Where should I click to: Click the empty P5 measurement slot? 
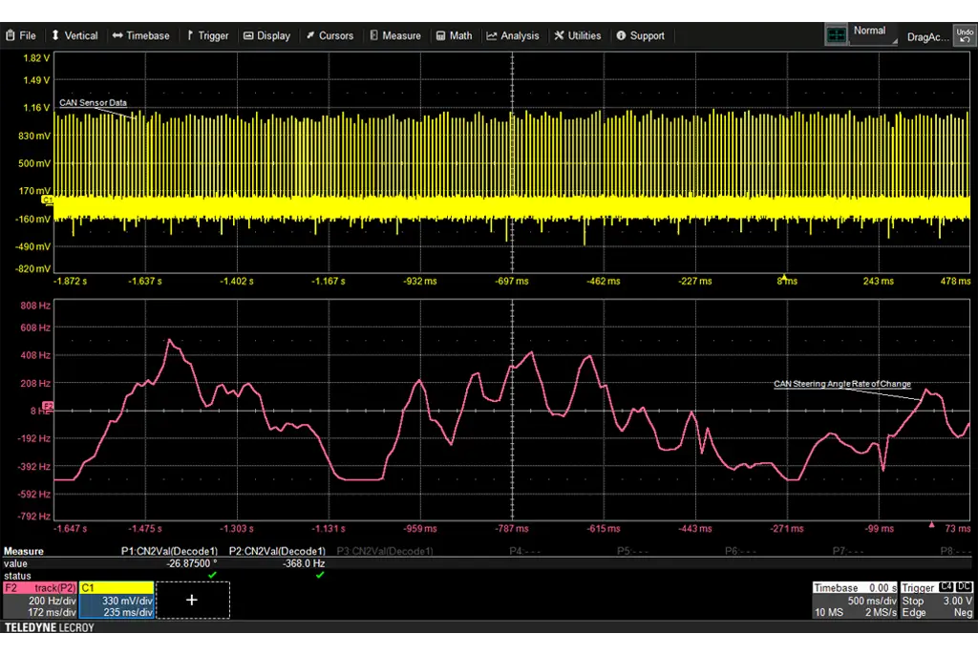[x=632, y=552]
